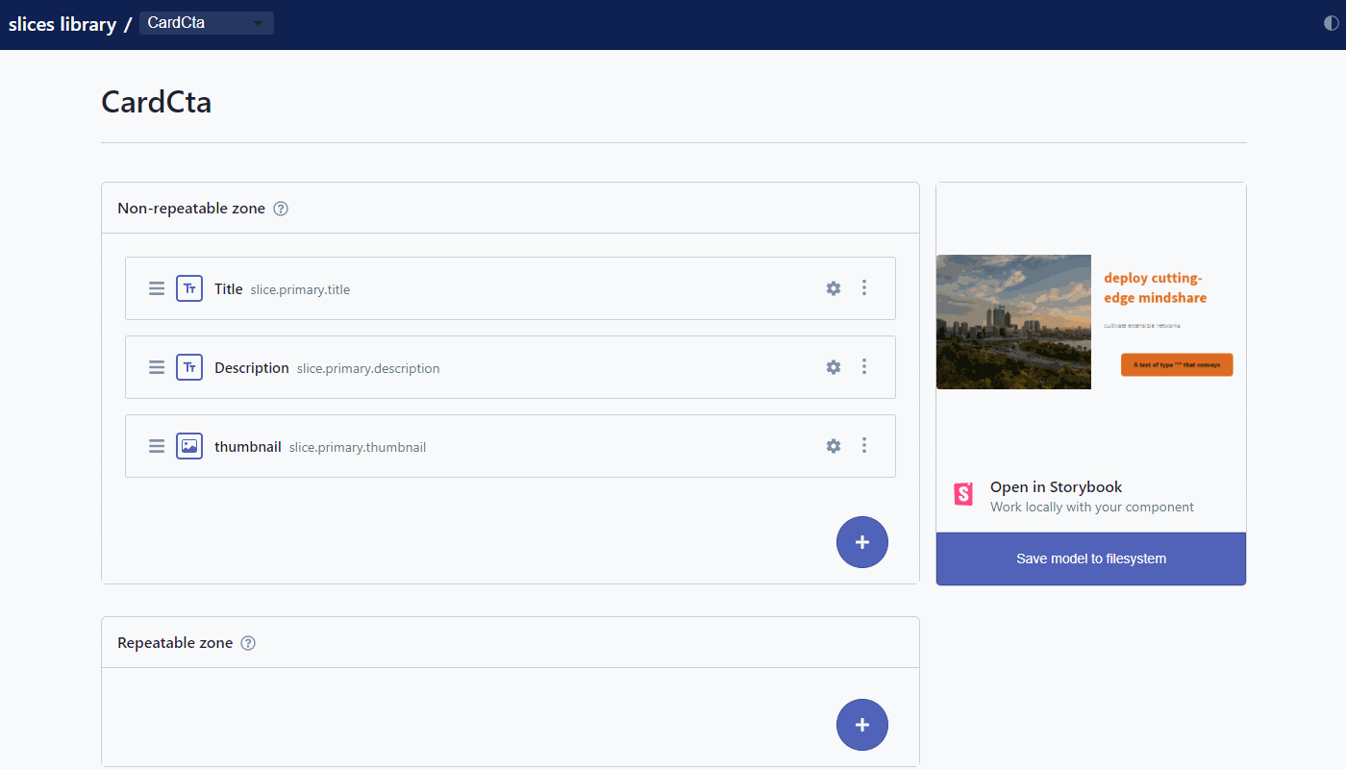Click Repeatable zone help question icon
Screen dimensions: 1346x769
pos(248,643)
